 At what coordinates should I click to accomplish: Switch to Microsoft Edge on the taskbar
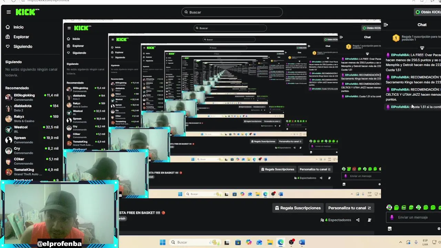[x=281, y=242]
